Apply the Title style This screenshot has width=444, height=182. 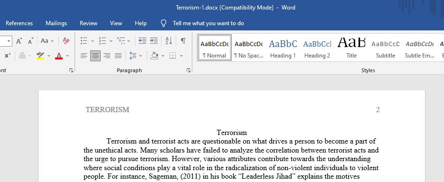tap(351, 48)
